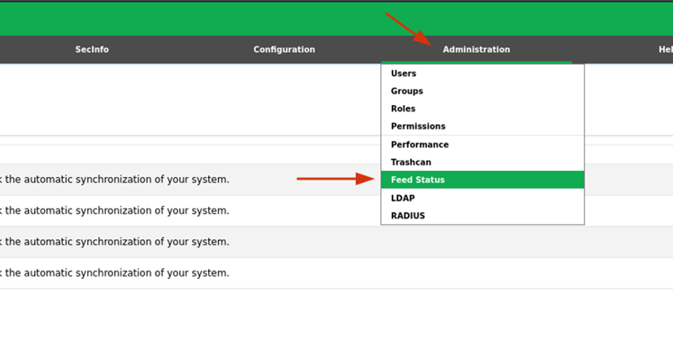Select Users from Administration menu
The width and height of the screenshot is (673, 356).
(482, 74)
